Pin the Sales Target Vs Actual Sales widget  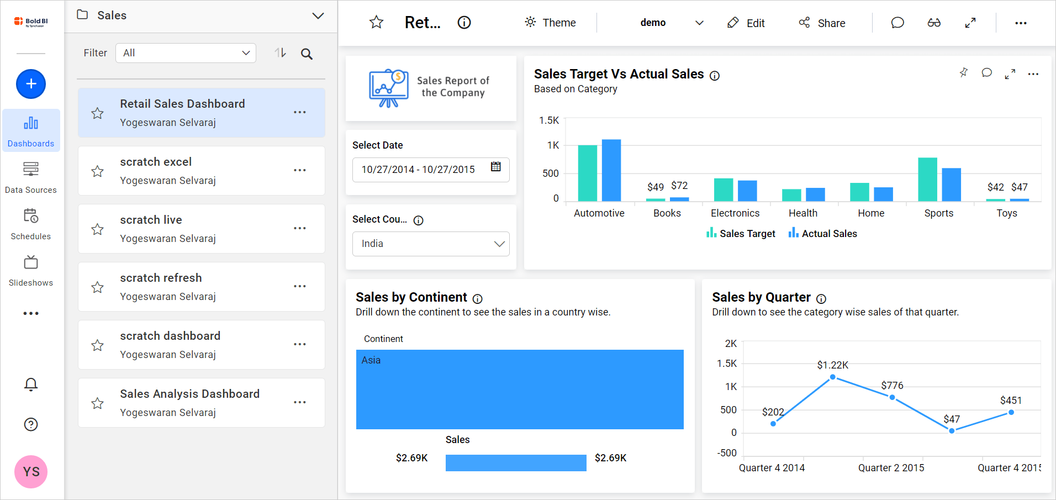(x=964, y=73)
